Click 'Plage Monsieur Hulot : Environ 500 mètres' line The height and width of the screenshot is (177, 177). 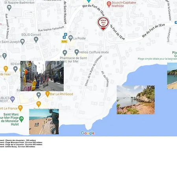pyautogui.click(x=24, y=142)
